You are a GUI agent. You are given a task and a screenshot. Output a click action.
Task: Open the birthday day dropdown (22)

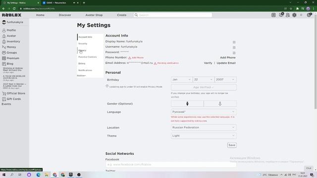[x=204, y=80]
